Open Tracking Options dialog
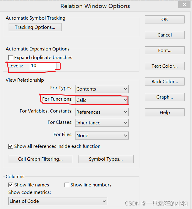Image resolution: width=192 pixels, height=209 pixels. click(x=35, y=27)
